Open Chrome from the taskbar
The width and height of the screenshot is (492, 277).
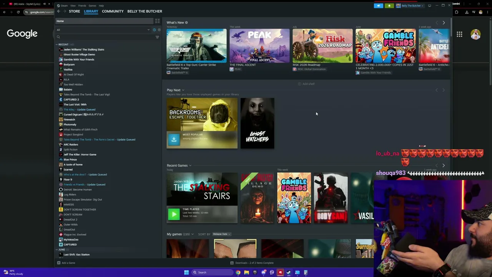(x=238, y=272)
